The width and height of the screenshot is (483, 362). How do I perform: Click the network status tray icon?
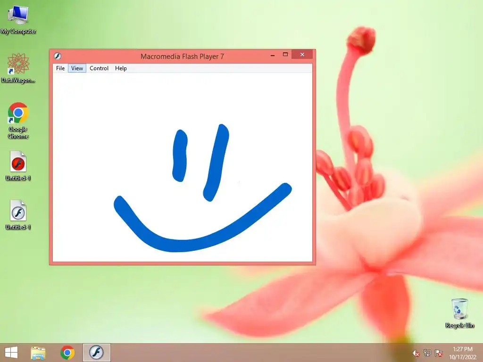[x=427, y=353]
